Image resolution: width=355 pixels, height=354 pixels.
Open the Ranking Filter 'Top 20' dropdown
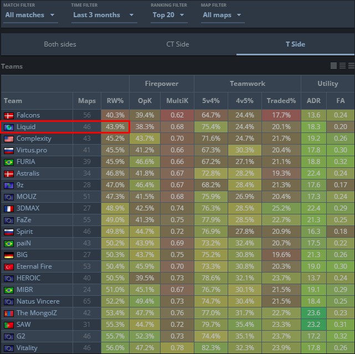(x=169, y=15)
